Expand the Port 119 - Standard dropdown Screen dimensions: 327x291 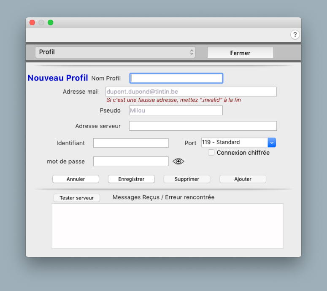click(272, 143)
